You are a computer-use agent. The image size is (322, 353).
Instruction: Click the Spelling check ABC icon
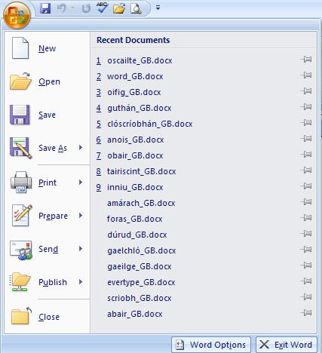click(x=103, y=8)
